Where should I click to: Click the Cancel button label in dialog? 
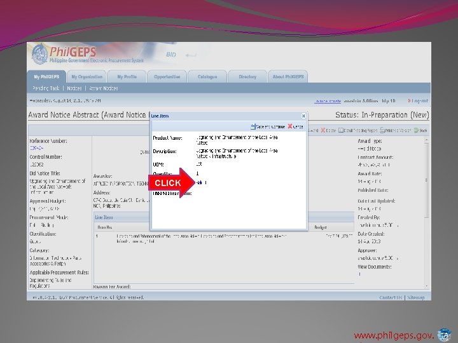pyautogui.click(x=298, y=126)
